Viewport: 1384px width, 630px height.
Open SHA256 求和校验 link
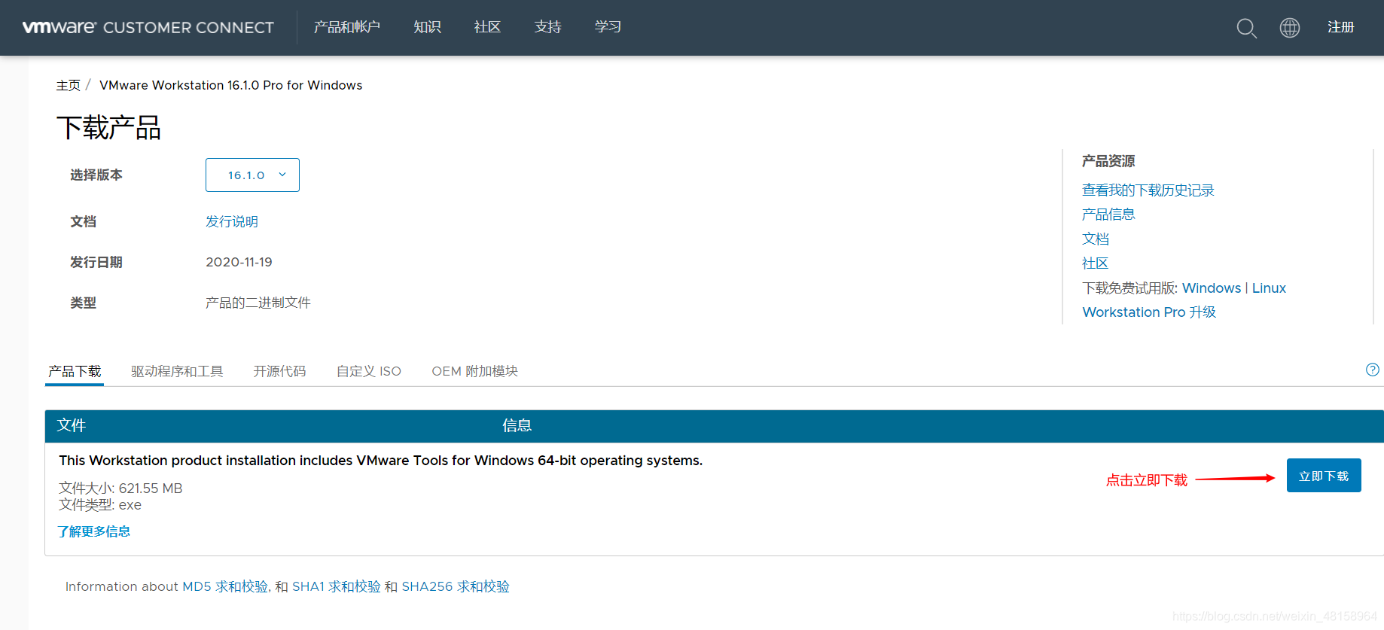(x=456, y=586)
